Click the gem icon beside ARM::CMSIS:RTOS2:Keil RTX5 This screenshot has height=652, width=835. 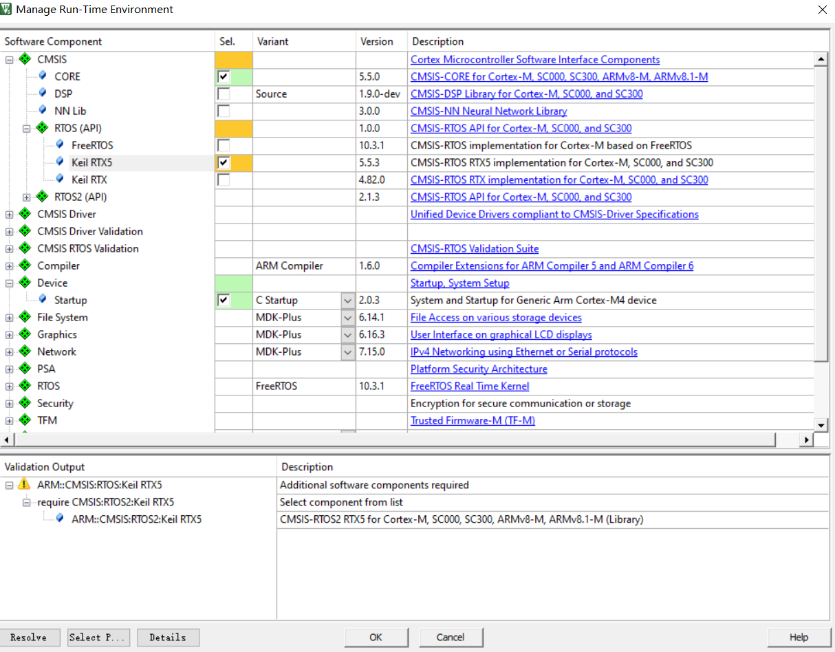60,519
